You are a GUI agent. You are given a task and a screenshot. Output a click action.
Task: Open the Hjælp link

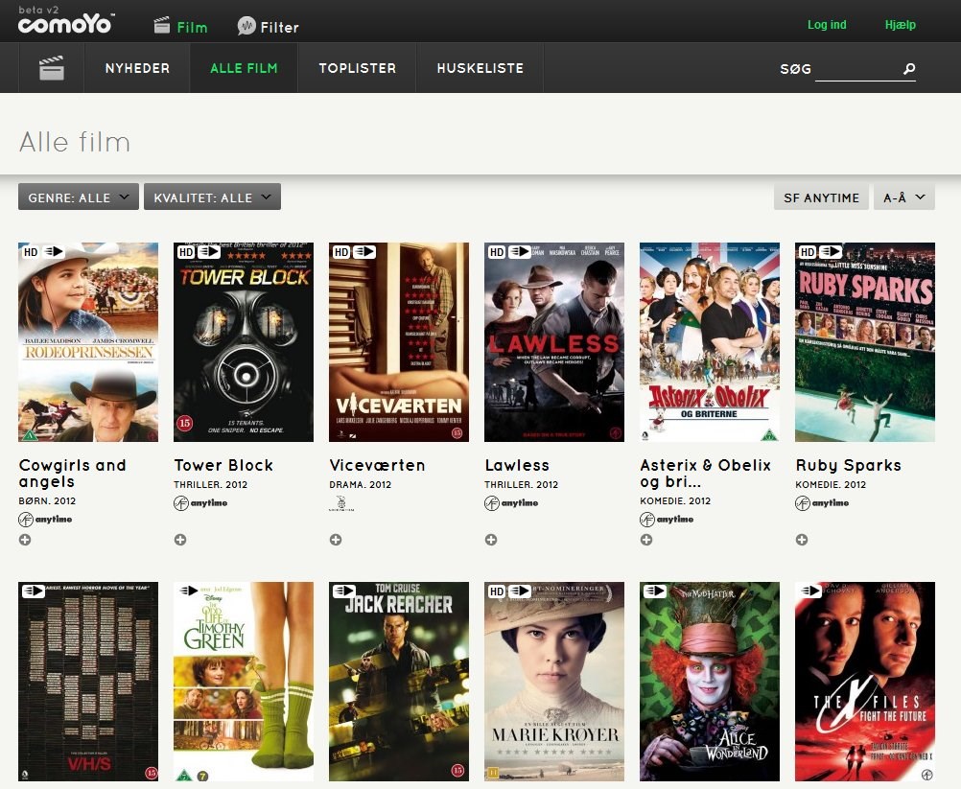[x=901, y=25]
